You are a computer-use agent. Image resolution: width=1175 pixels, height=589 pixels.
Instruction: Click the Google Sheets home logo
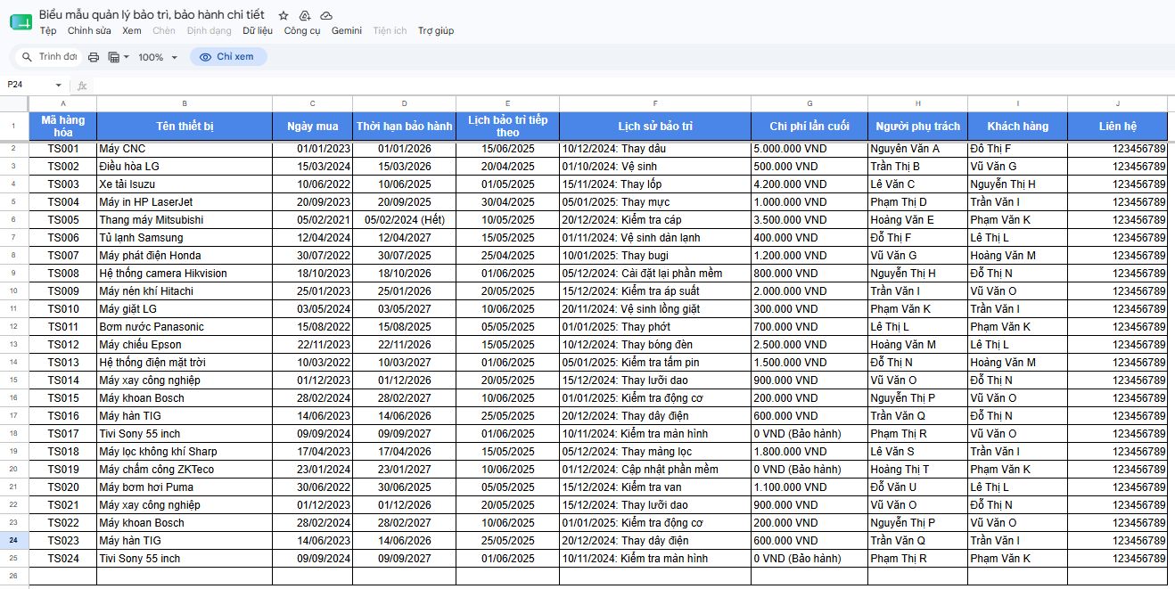click(21, 21)
